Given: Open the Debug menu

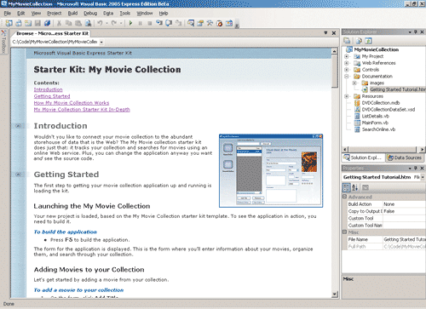Looking at the screenshot, I should [90, 13].
